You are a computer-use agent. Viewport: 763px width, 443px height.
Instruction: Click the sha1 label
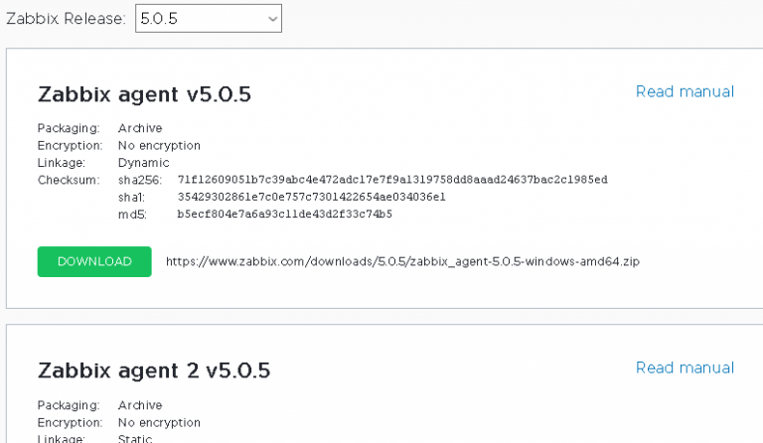(132, 197)
